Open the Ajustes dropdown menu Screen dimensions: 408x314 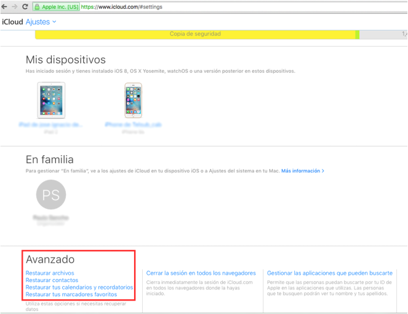(41, 22)
